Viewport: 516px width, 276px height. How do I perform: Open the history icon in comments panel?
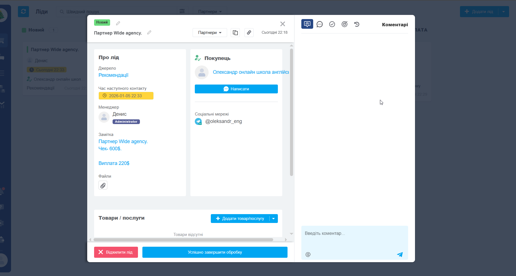pos(357,24)
